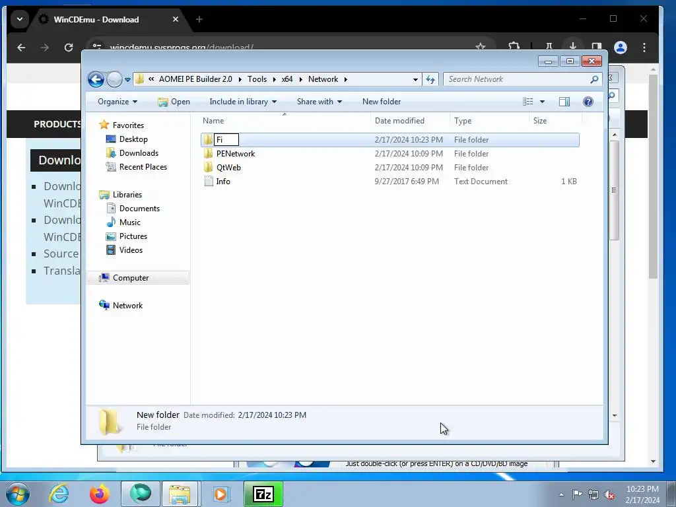Go back in the browser

click(21, 48)
